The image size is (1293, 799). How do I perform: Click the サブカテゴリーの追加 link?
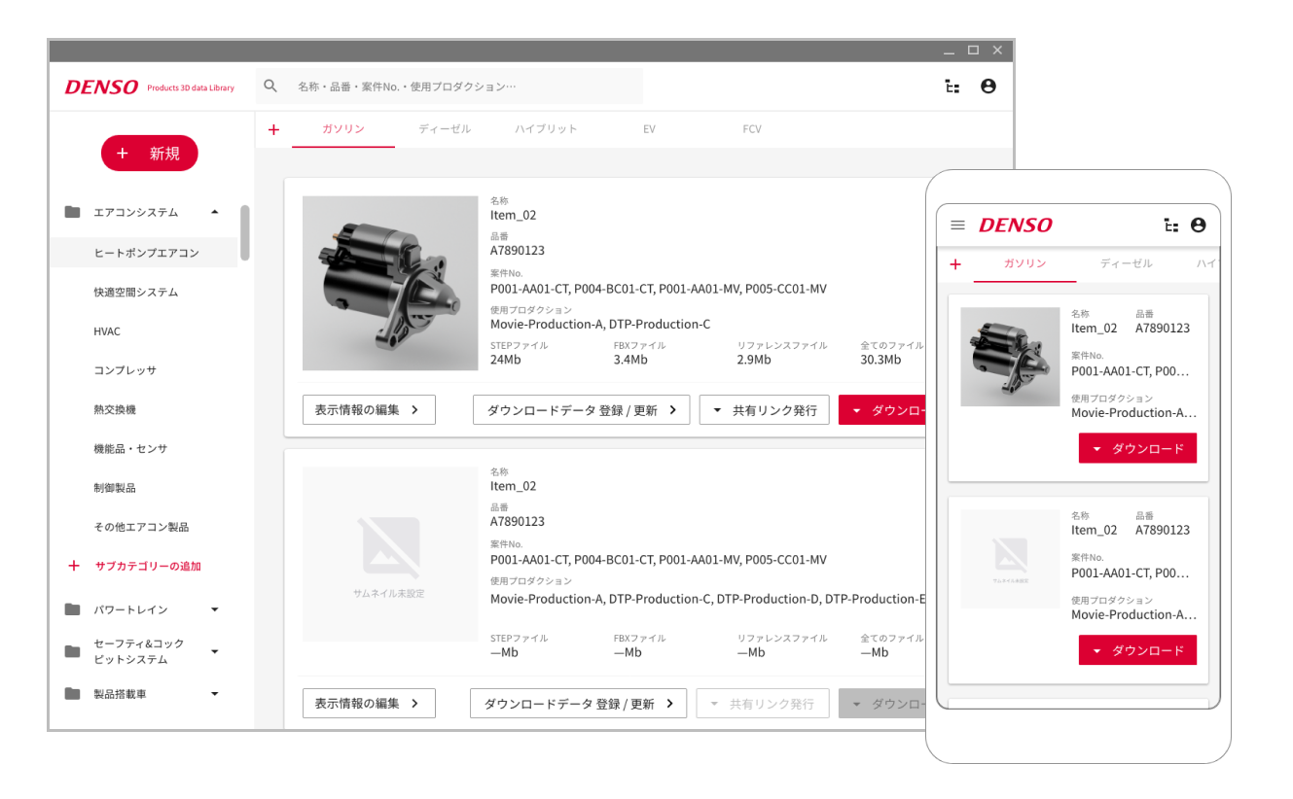(x=147, y=566)
